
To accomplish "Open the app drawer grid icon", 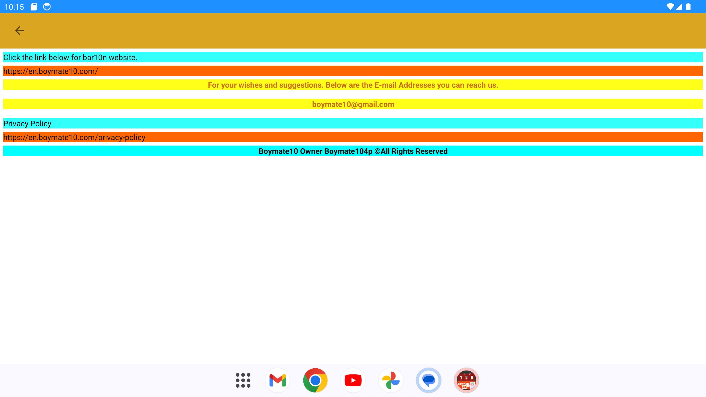I will [x=243, y=380].
